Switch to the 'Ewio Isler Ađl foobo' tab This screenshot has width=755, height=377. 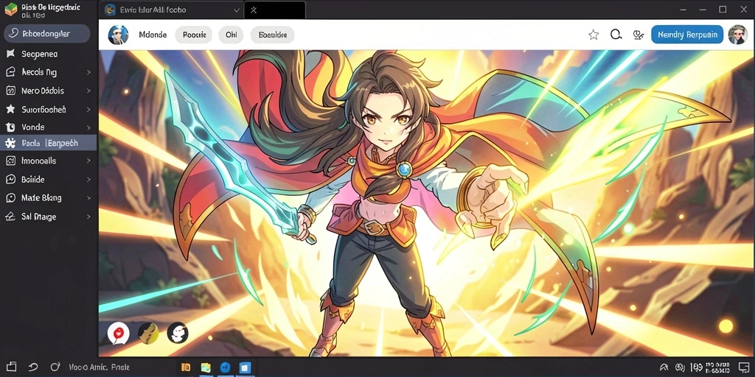171,10
